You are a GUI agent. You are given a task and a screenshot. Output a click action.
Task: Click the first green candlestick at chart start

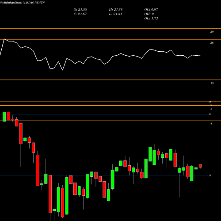point(4,117)
